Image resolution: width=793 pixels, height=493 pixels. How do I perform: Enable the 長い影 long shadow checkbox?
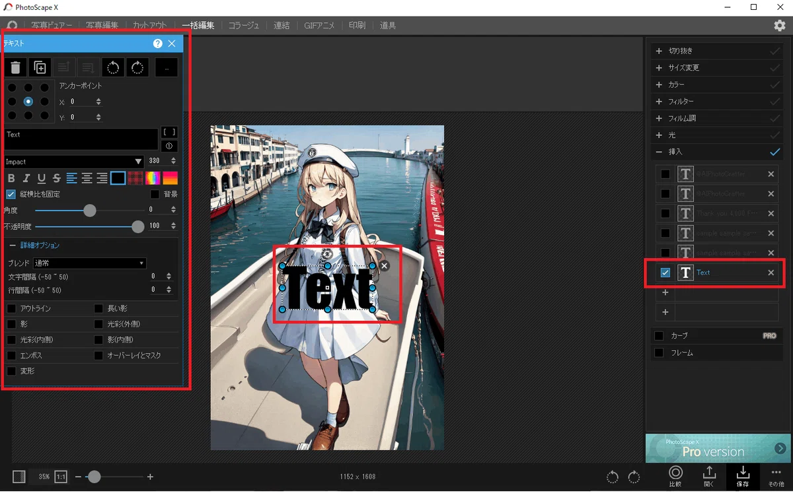[x=98, y=308]
